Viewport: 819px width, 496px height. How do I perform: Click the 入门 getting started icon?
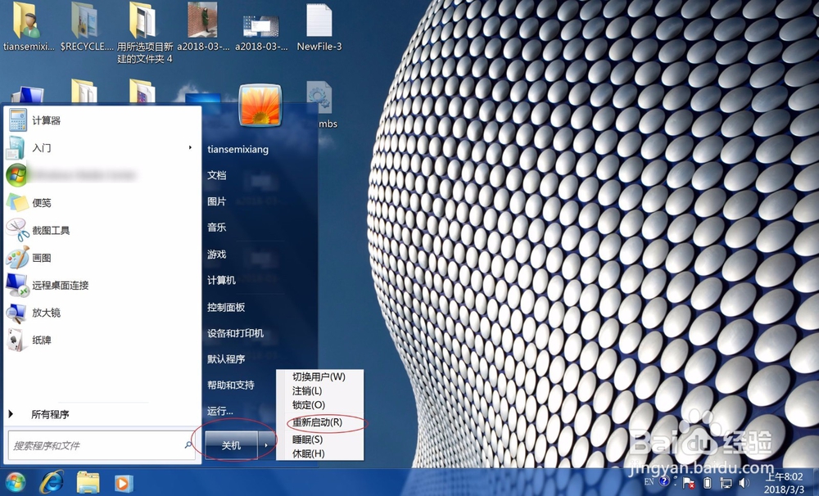click(x=16, y=148)
